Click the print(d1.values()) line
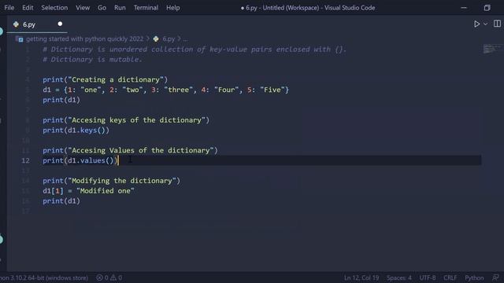This screenshot has height=283, width=504. click(x=80, y=160)
